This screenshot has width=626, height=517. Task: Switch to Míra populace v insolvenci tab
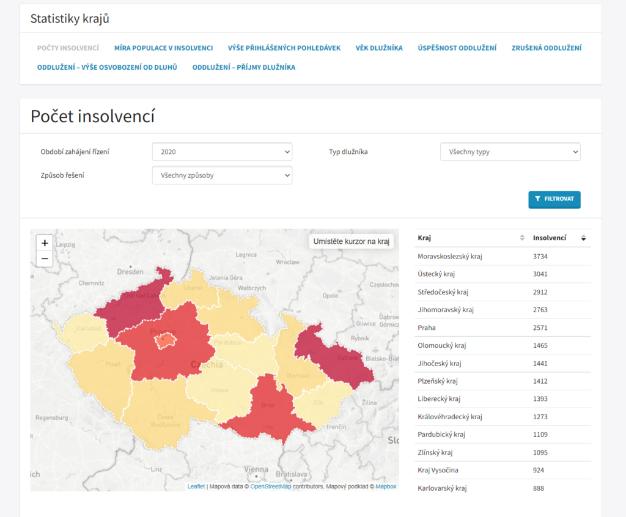tap(163, 48)
